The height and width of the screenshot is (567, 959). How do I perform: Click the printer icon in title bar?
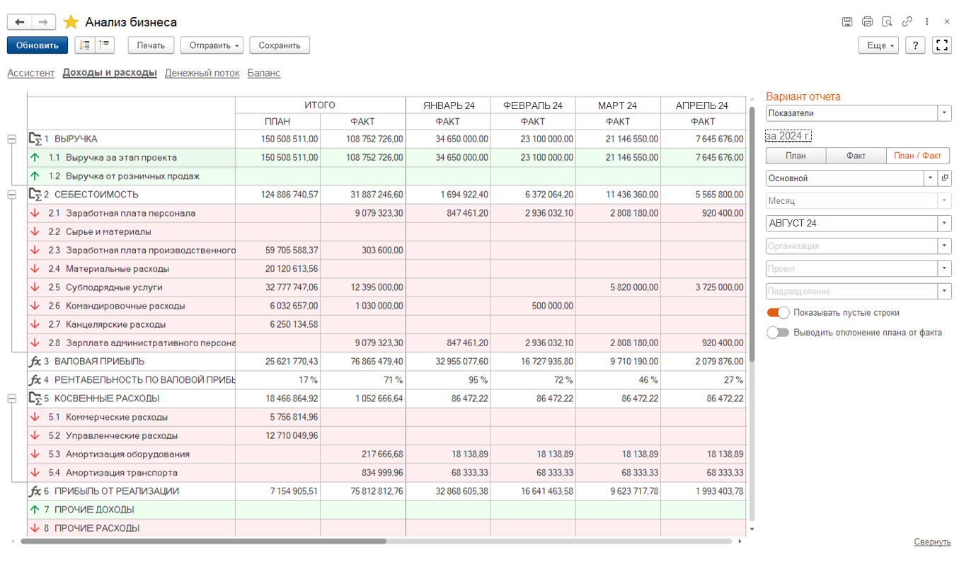[x=867, y=23]
